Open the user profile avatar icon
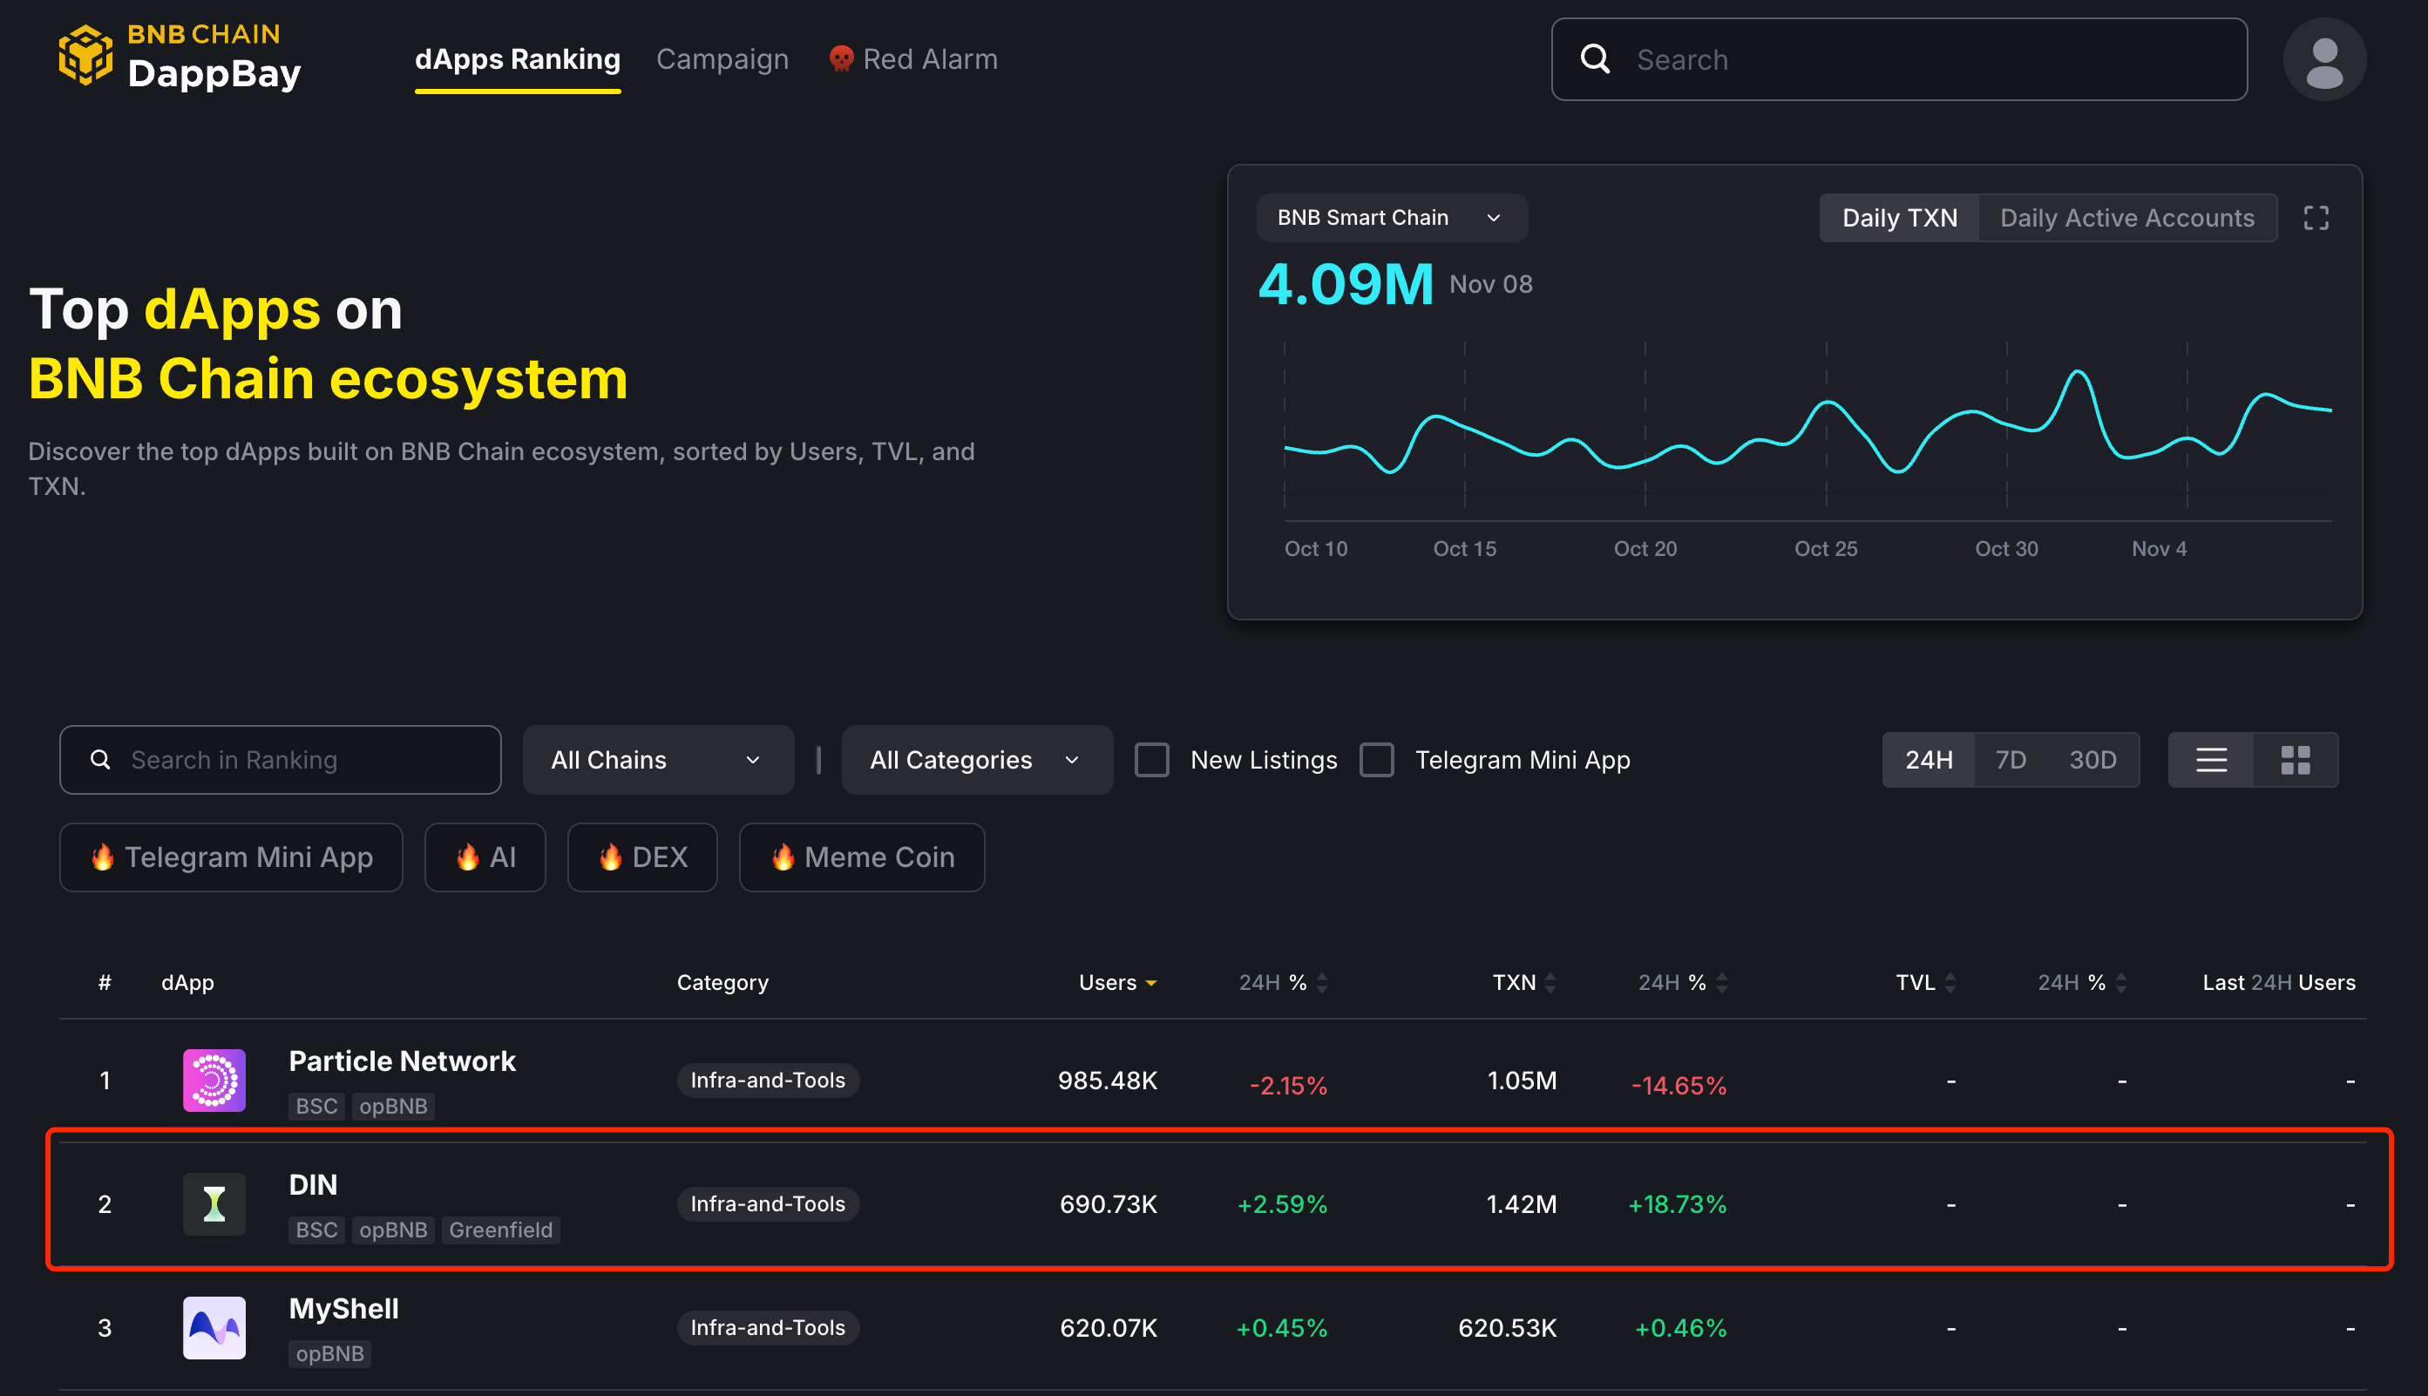Viewport: 2428px width, 1396px height. coord(2323,59)
